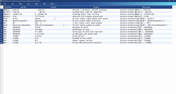Select the @T1 token cell

(x=8, y=36)
